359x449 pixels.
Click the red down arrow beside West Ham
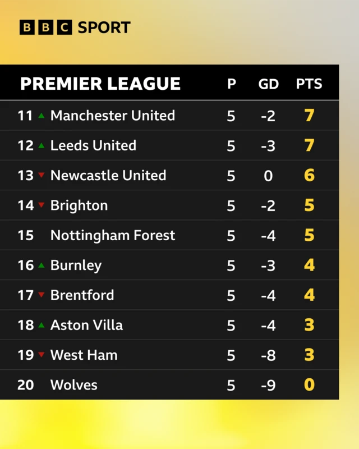[41, 355]
